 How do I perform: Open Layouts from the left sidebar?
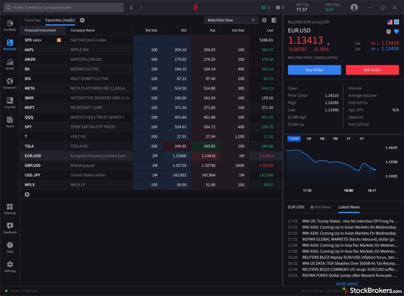click(x=10, y=103)
